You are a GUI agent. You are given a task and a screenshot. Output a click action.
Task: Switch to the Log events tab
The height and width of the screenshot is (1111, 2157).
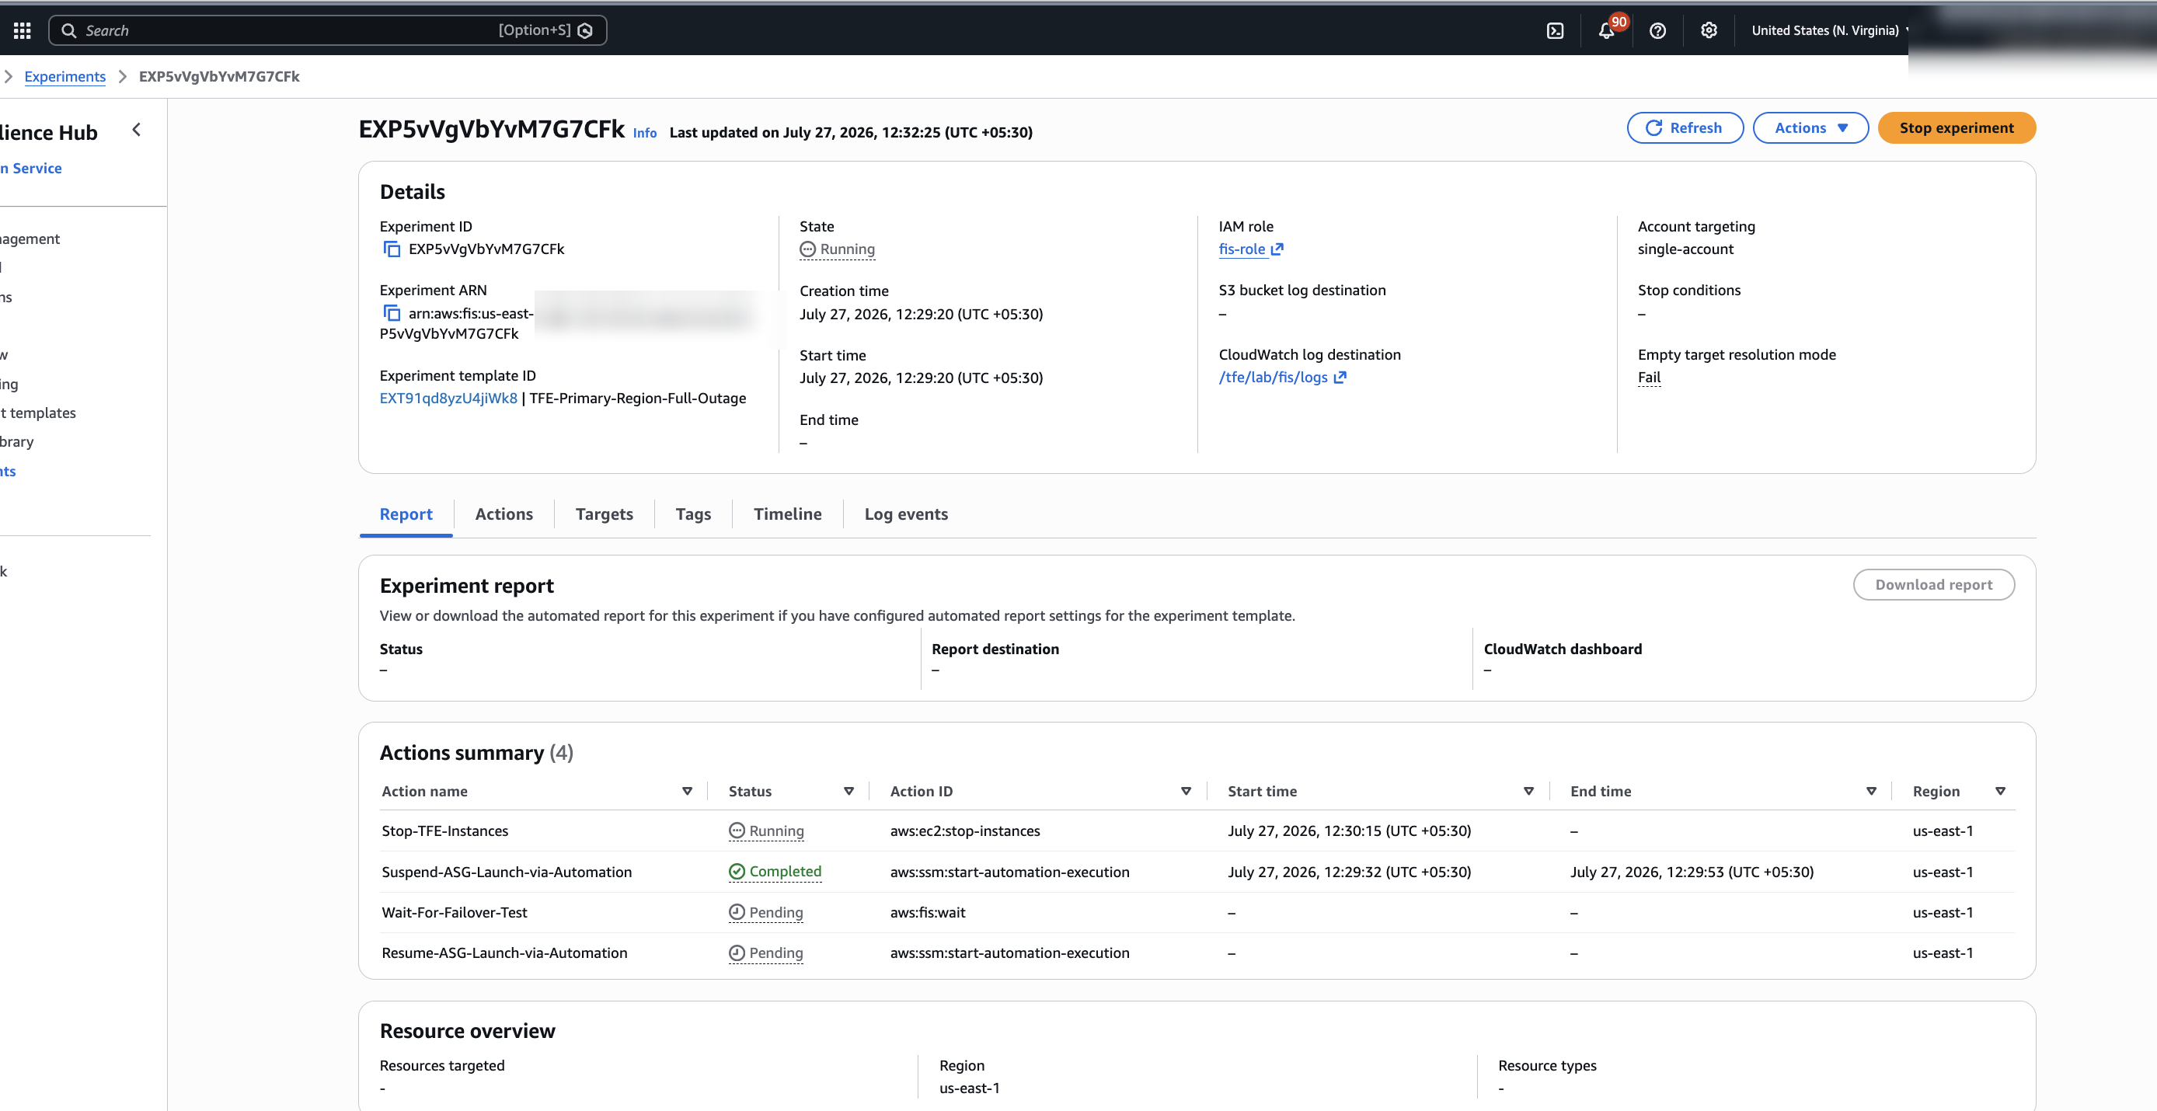pyautogui.click(x=906, y=514)
